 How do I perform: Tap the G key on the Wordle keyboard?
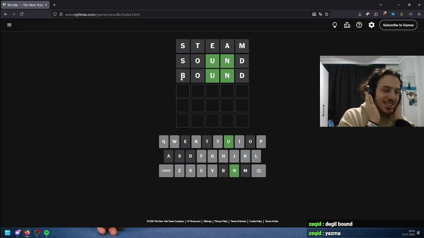(x=212, y=156)
